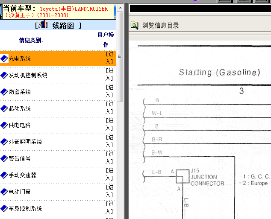This screenshot has width=271, height=219.
Task: Open [进入] link for 车身控制系统
Action: coord(109,207)
